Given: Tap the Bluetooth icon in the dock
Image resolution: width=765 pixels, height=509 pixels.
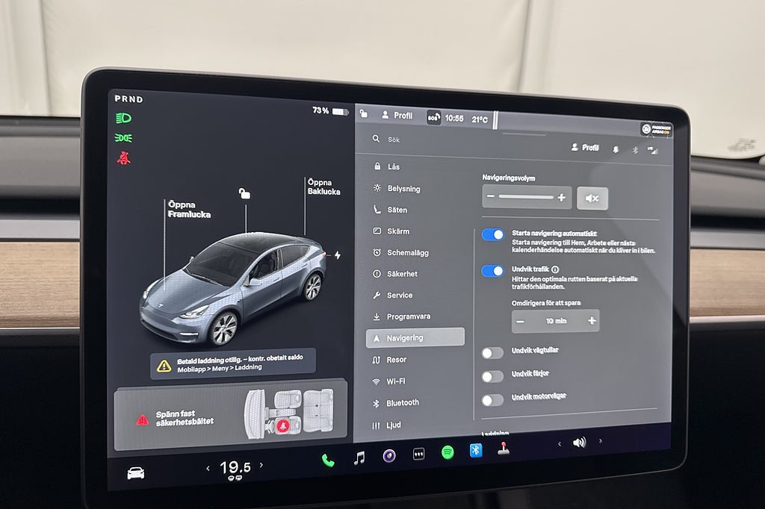Looking at the screenshot, I should point(475,451).
